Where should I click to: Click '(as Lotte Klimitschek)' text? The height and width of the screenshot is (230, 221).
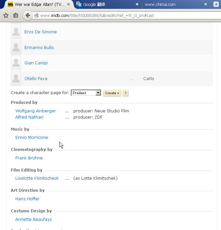click(95, 178)
